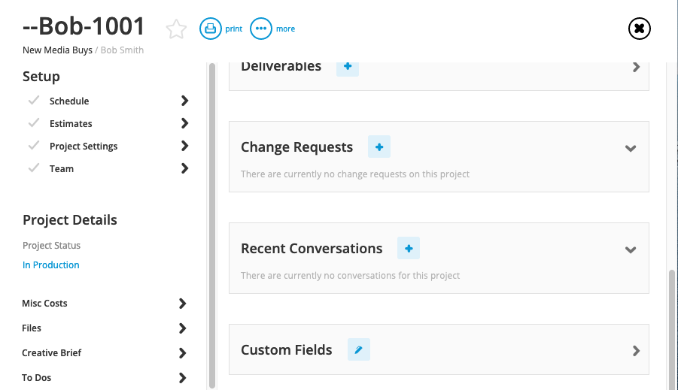Collapse the Change Requests section

pyautogui.click(x=631, y=148)
